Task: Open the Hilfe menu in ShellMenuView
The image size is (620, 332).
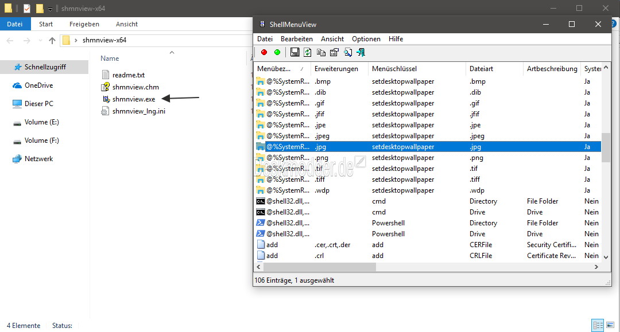Action: pyautogui.click(x=396, y=38)
